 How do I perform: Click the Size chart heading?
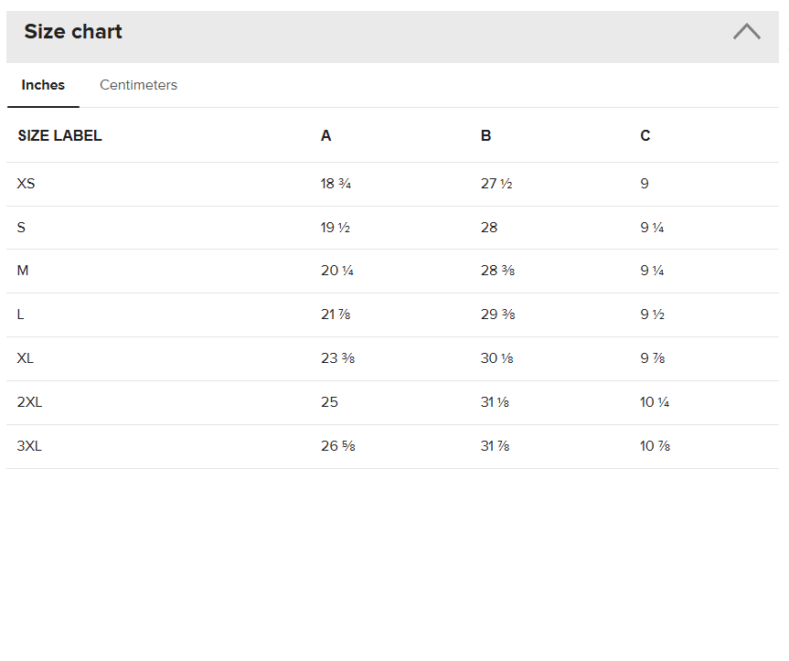click(73, 32)
